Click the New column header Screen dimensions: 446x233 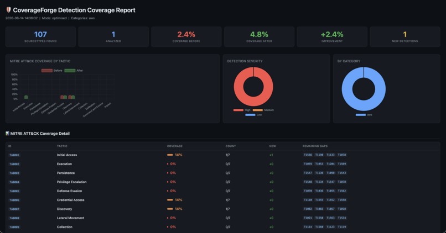272,146
